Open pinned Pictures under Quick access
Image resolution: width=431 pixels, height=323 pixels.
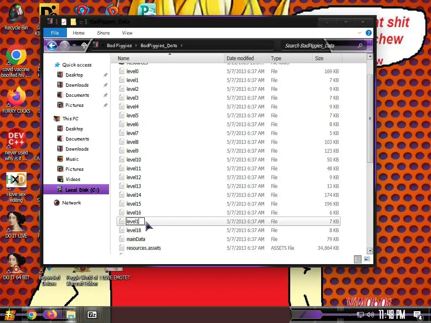pyautogui.click(x=74, y=105)
